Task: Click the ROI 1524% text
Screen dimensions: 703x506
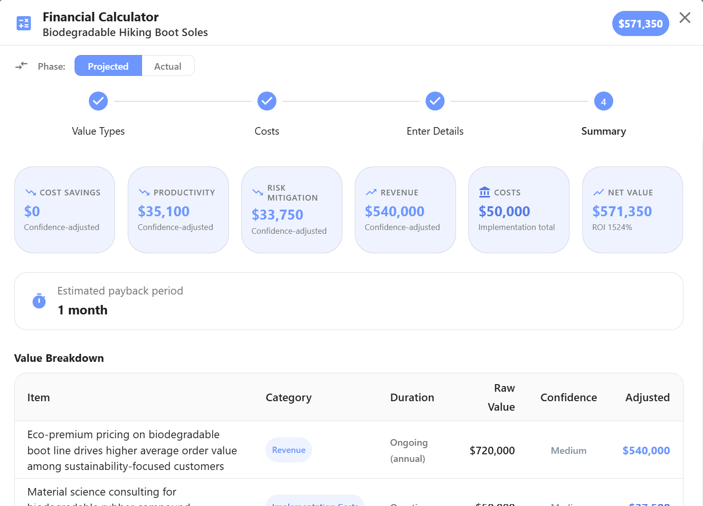Action: pos(612,228)
